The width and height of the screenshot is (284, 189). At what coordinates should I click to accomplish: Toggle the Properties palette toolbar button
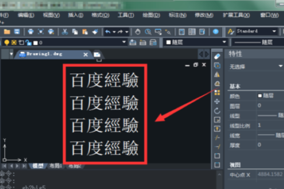tap(182, 32)
